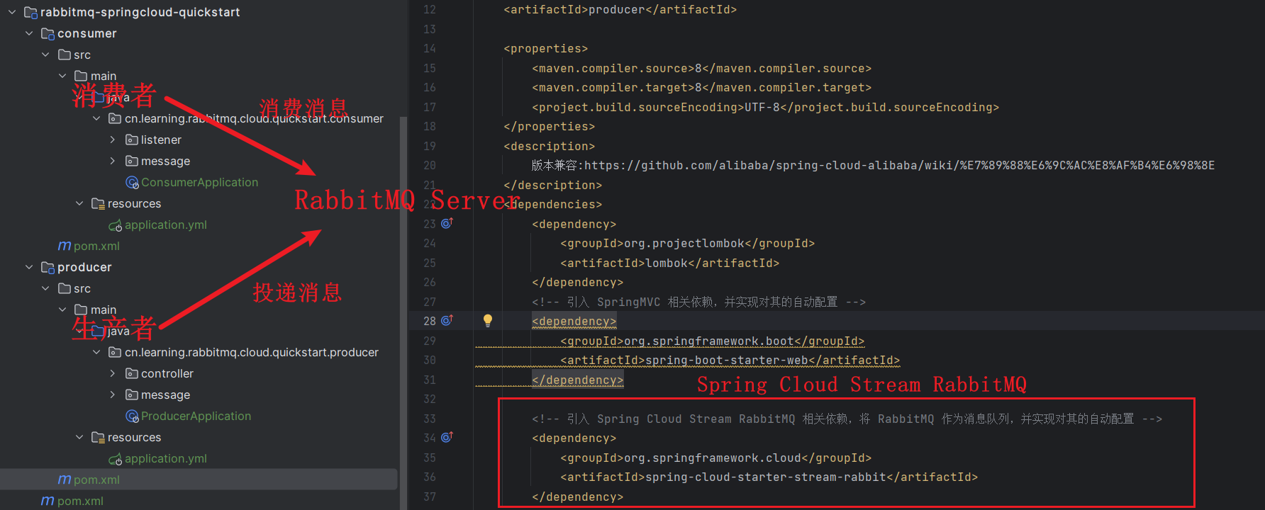Viewport: 1265px width, 510px height.
Task: Open the consumer module pom.xml
Action: (x=96, y=246)
